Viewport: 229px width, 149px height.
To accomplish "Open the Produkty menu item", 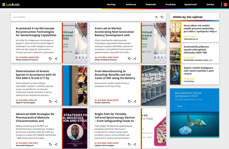I will point(171,4).
